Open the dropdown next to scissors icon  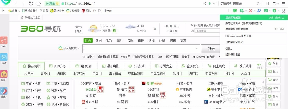255,11
